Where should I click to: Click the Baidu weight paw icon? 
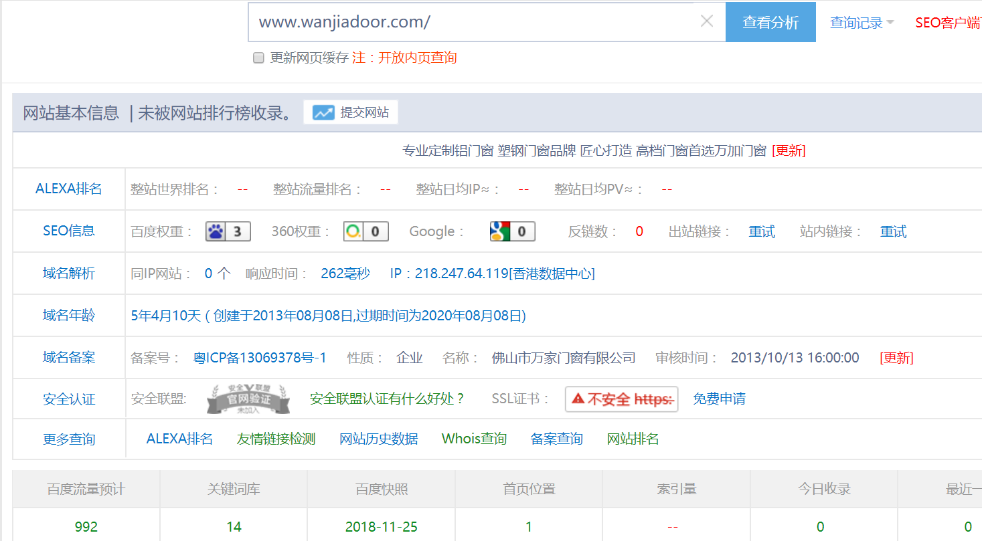216,231
